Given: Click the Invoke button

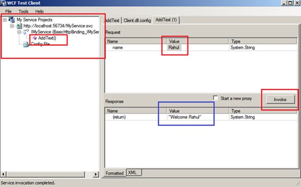Looking at the screenshot, I should coord(280,100).
